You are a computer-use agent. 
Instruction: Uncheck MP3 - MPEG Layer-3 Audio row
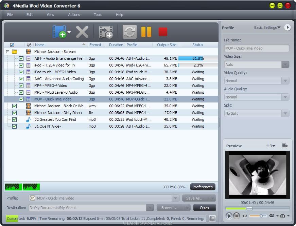(21, 92)
